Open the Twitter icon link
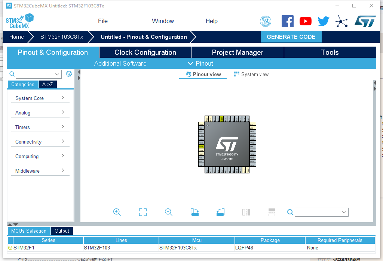383x261 pixels. pos(324,21)
